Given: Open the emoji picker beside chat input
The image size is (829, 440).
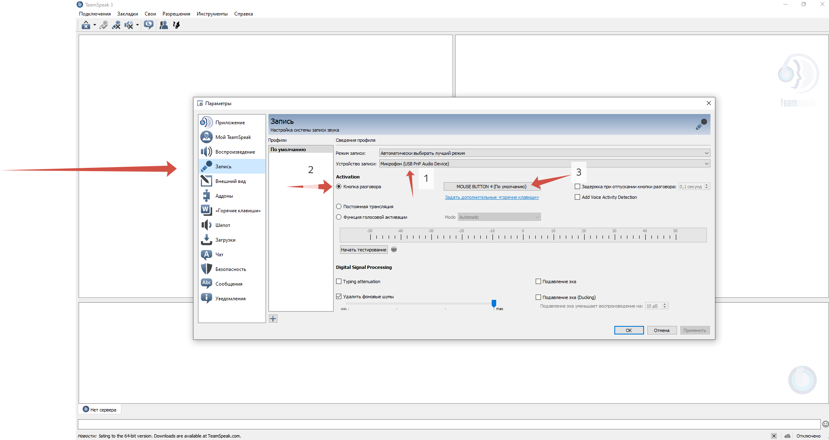Looking at the screenshot, I should point(825,424).
